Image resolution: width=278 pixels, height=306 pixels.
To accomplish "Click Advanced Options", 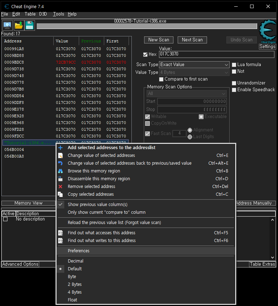I will click(x=20, y=264).
